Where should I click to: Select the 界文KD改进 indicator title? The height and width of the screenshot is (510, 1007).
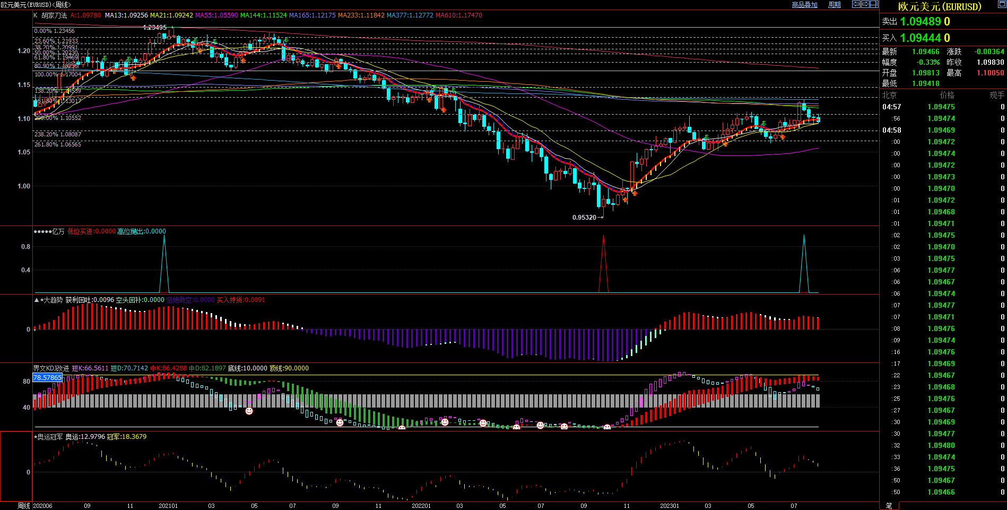pyautogui.click(x=51, y=368)
